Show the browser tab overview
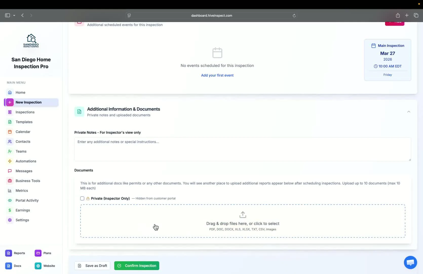This screenshot has height=274, width=423. point(416,15)
